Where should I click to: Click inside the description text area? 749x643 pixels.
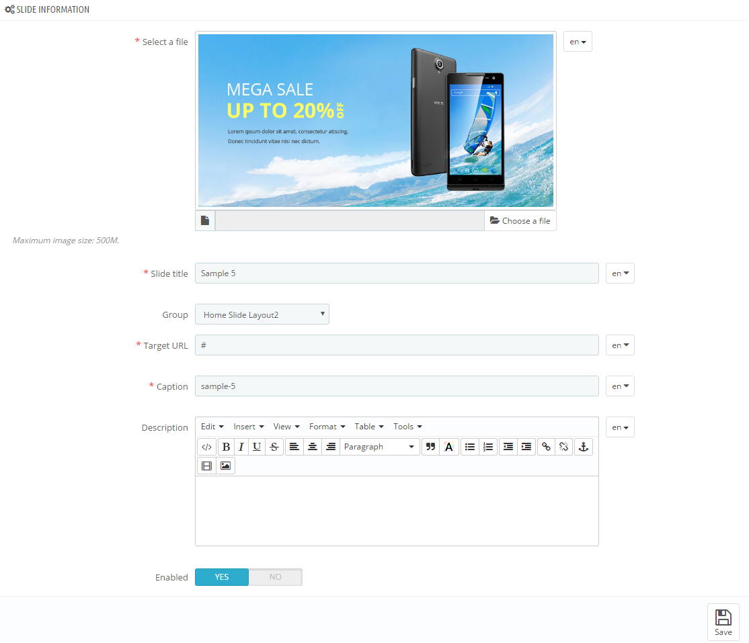click(x=397, y=511)
